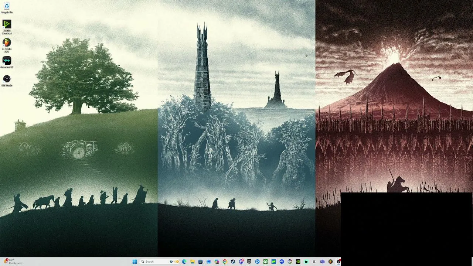Select the OBS Studio desktop shortcut
473x266 pixels.
point(7,81)
